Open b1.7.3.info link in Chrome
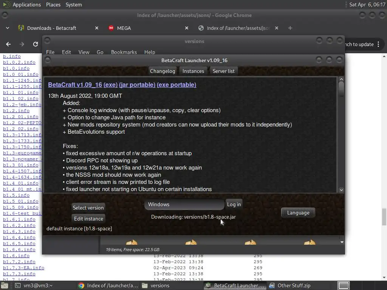The image size is (387, 290). click(x=19, y=274)
